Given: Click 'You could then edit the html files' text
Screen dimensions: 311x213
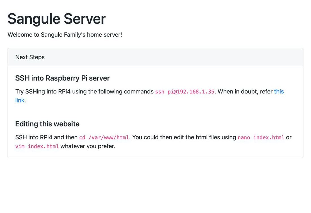Looking at the screenshot, I should pos(178,138).
